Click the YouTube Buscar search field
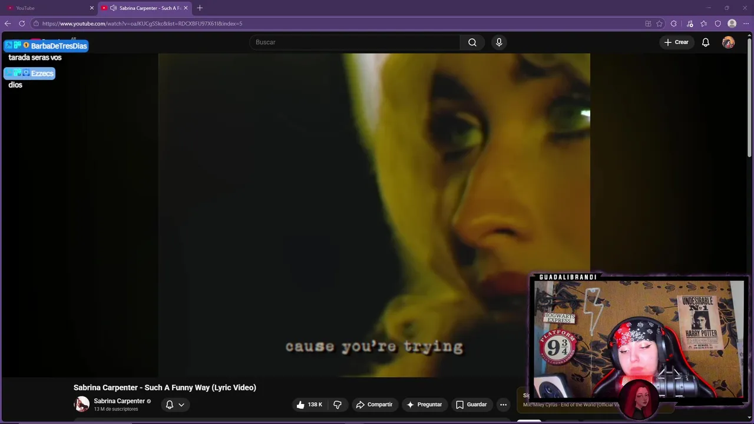 355,42
